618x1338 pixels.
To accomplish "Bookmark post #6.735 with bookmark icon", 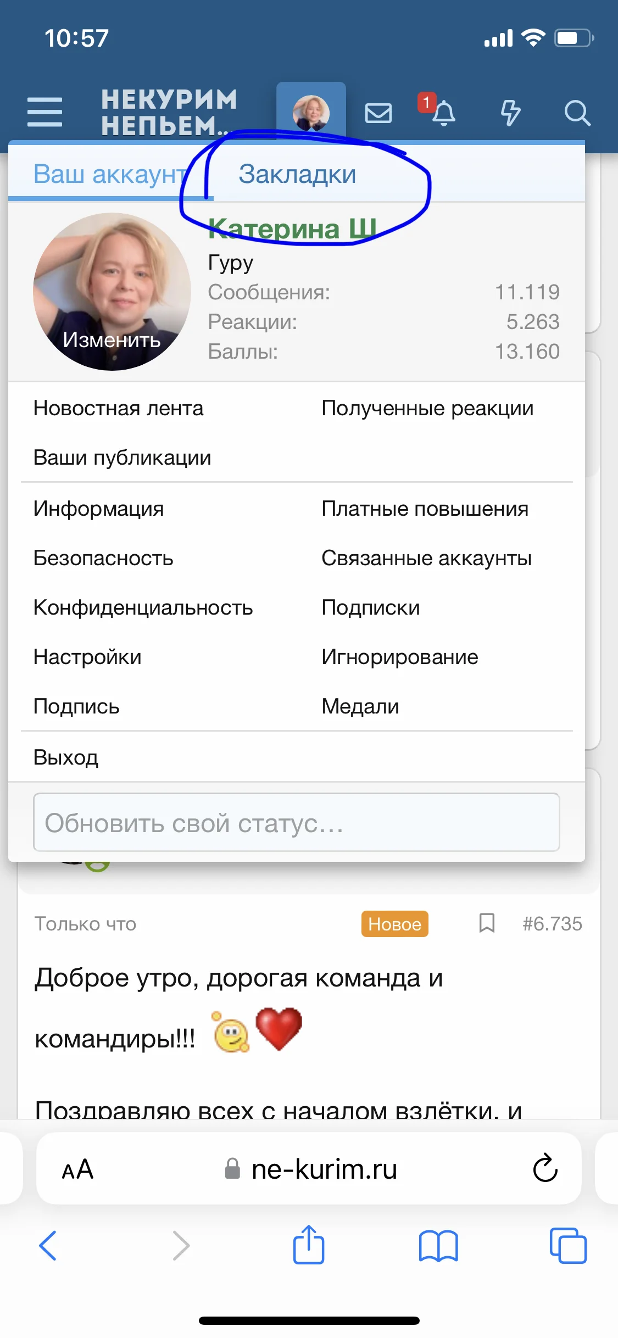I will click(487, 923).
